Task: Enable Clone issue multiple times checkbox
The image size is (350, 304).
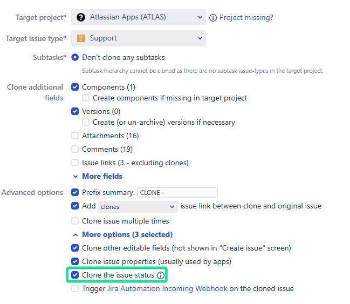Action: [x=75, y=221]
